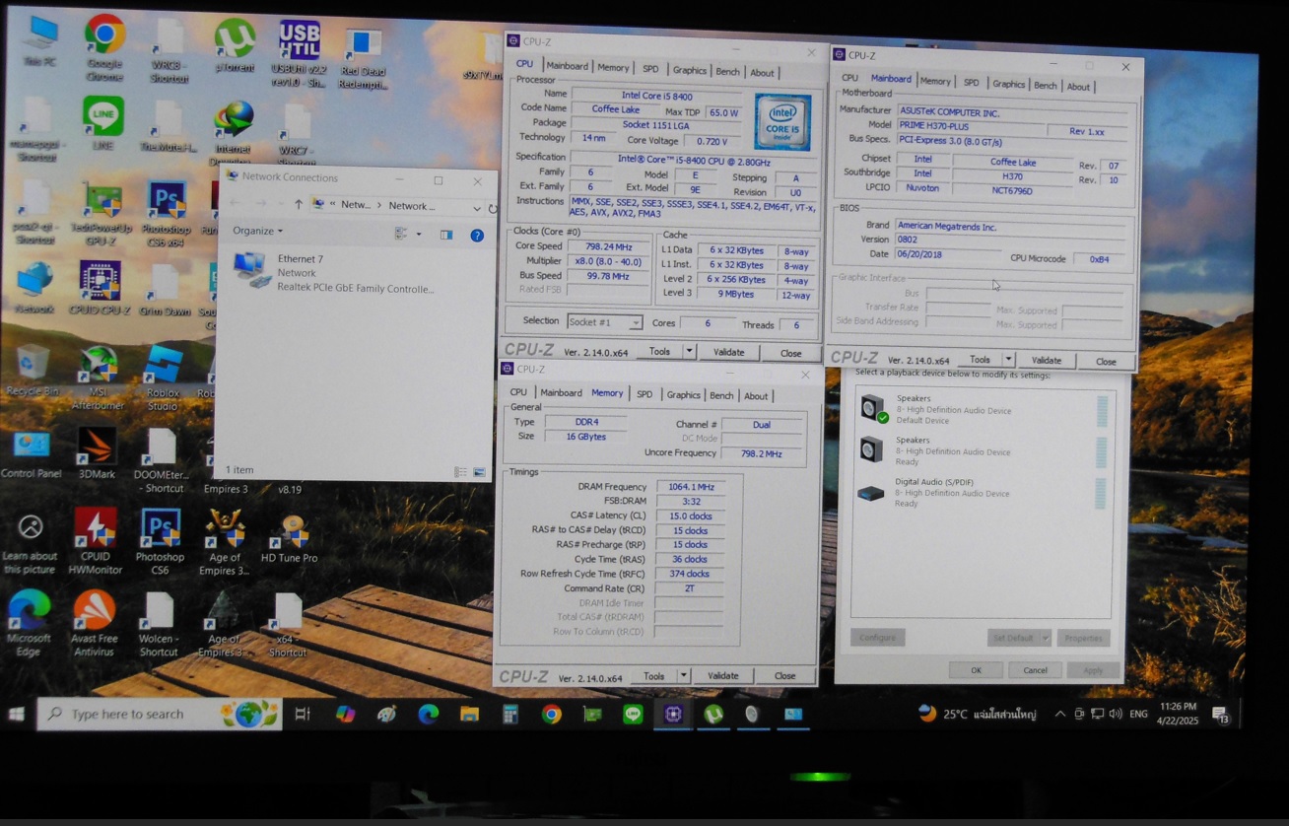Image resolution: width=1289 pixels, height=826 pixels.
Task: Click the uTorrent icon in the taskbar
Action: click(712, 715)
